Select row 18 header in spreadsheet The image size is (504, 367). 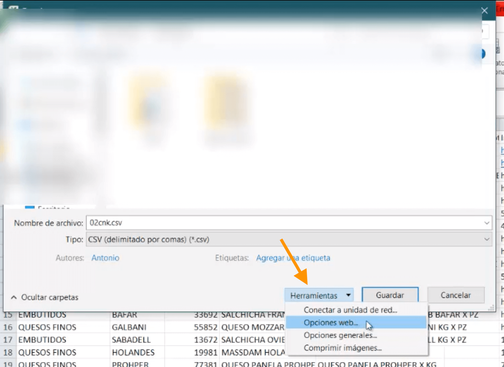pyautogui.click(x=8, y=352)
